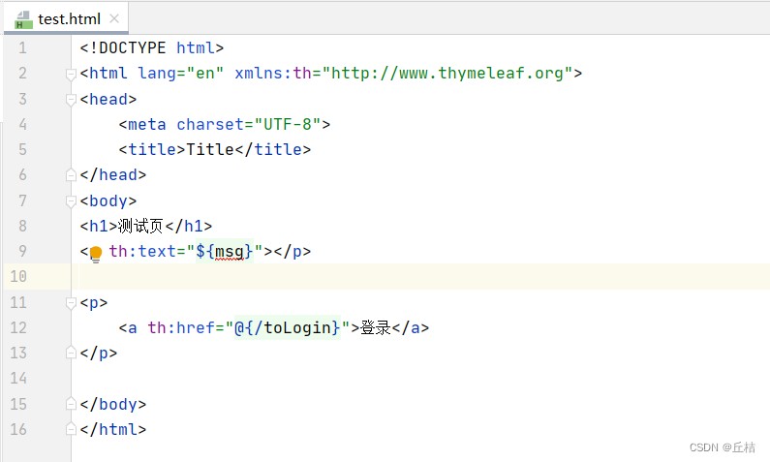Image resolution: width=770 pixels, height=462 pixels.
Task: Click the 登录 anchor text
Action: click(x=375, y=328)
